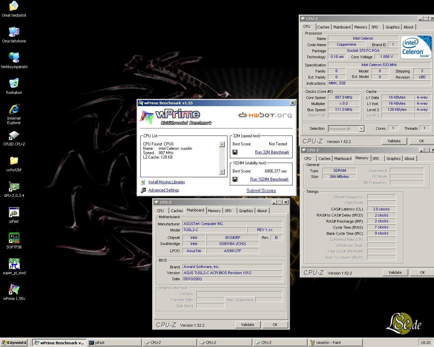434x347 pixels.
Task: Open Processor #1 selection dropdown
Action: point(346,128)
